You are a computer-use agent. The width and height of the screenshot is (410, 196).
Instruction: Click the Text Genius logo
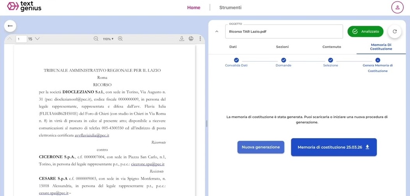[24, 7]
